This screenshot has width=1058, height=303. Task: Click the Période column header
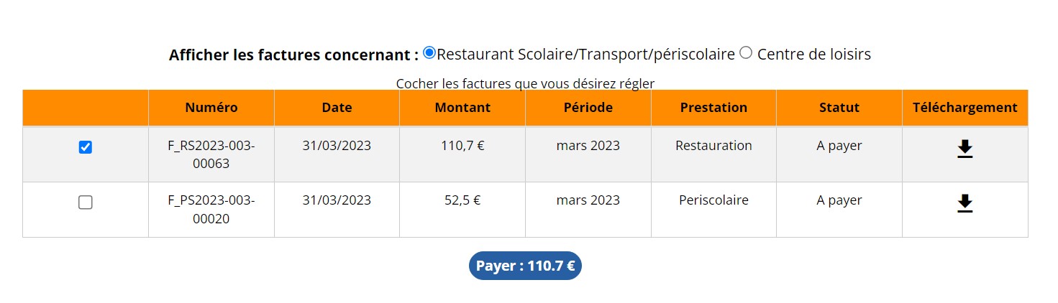coord(588,108)
